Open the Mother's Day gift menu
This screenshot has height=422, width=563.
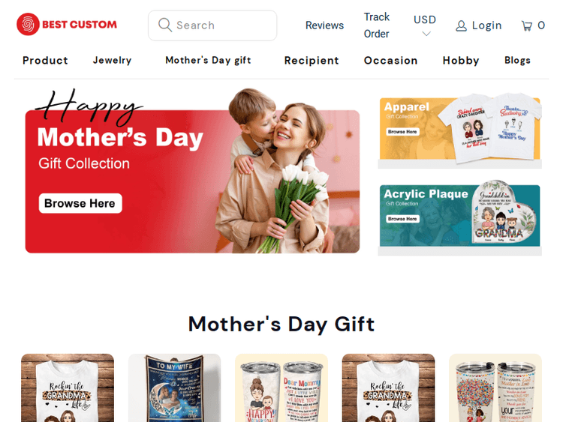208,60
